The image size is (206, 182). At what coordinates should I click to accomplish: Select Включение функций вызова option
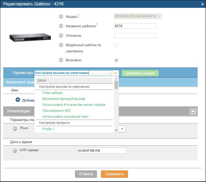coord(64,99)
